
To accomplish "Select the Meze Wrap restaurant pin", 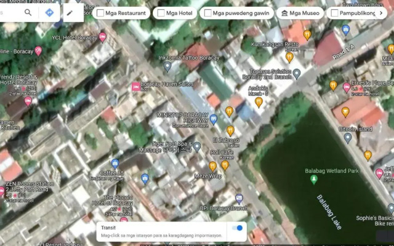I will click(212, 167).
